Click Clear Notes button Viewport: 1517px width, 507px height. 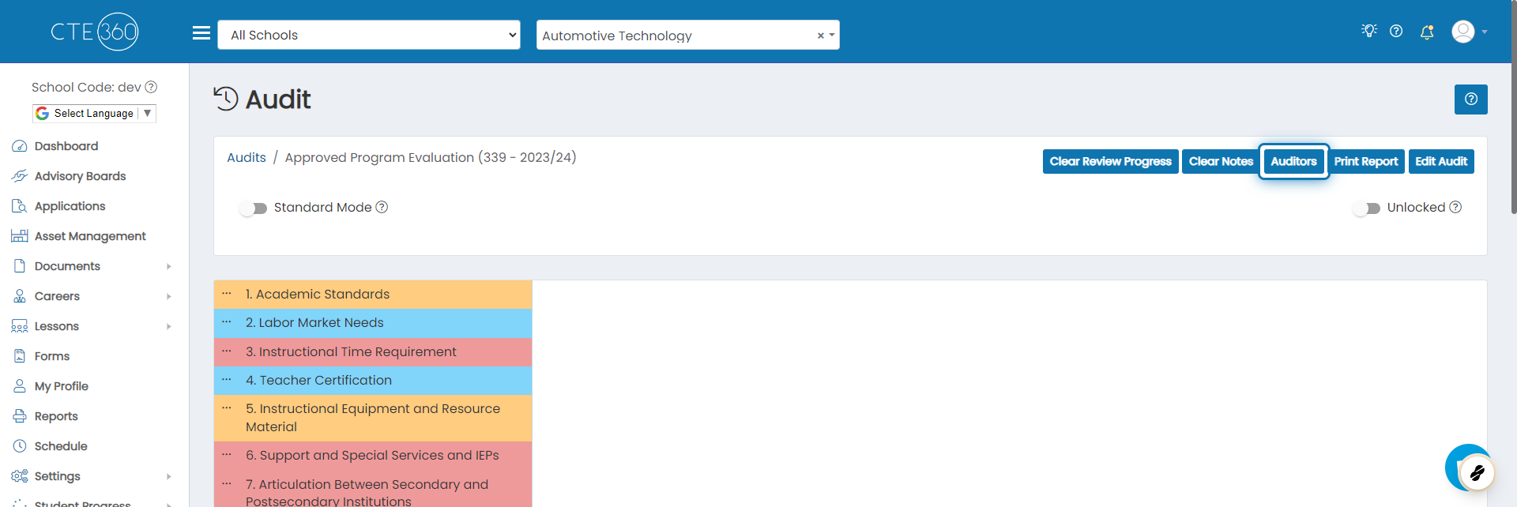(1221, 161)
